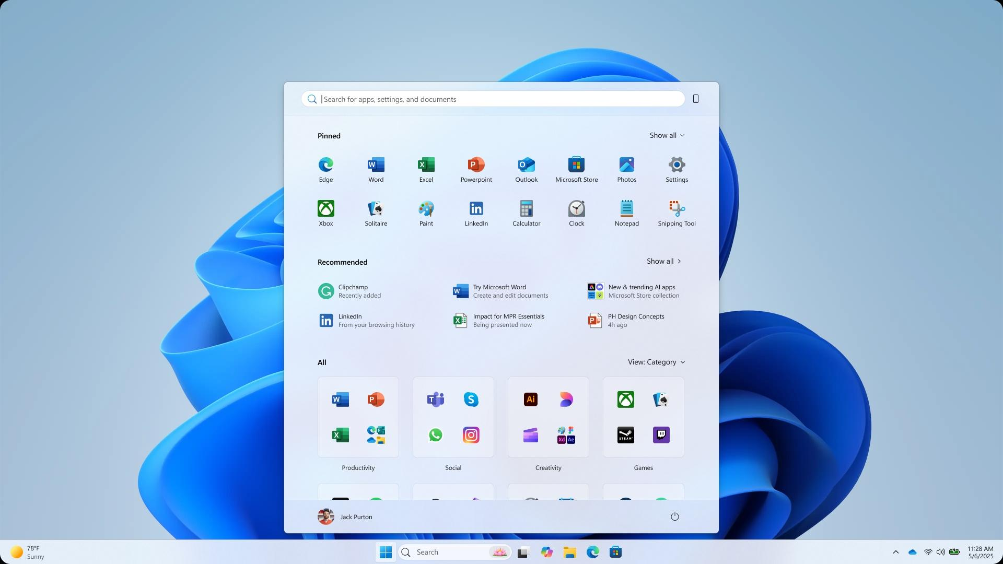Open the Games app category

coord(643,417)
